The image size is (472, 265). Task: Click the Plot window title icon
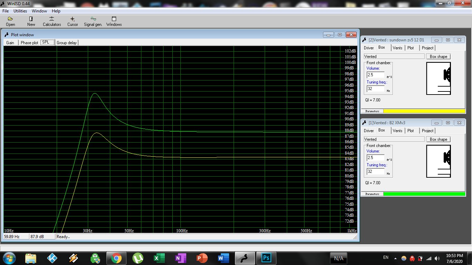pyautogui.click(x=7, y=35)
